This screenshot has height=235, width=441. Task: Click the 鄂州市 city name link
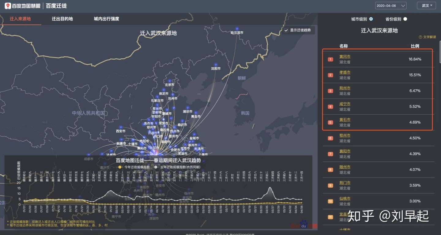(345, 136)
